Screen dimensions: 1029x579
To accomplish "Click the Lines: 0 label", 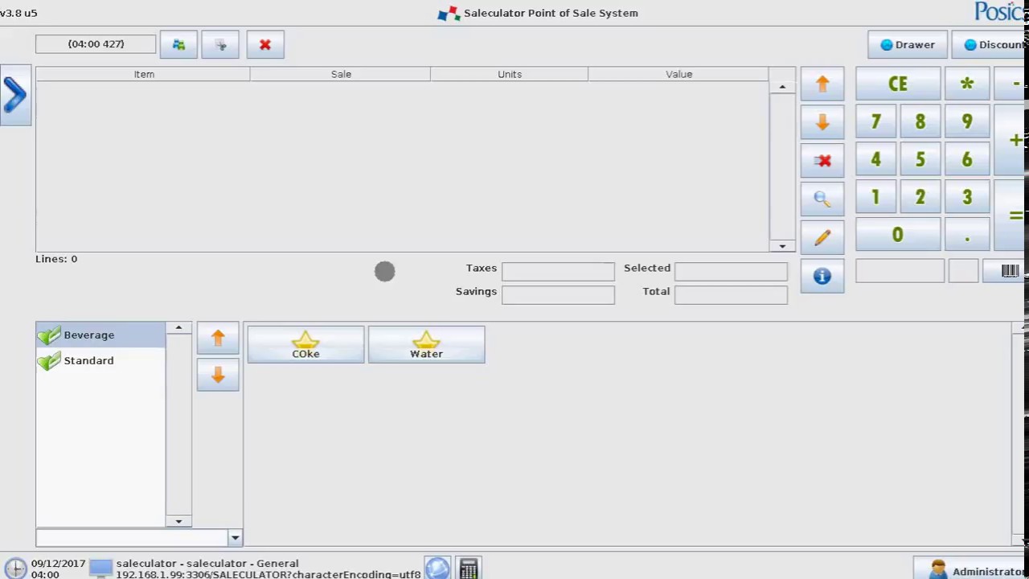I will 56,259.
